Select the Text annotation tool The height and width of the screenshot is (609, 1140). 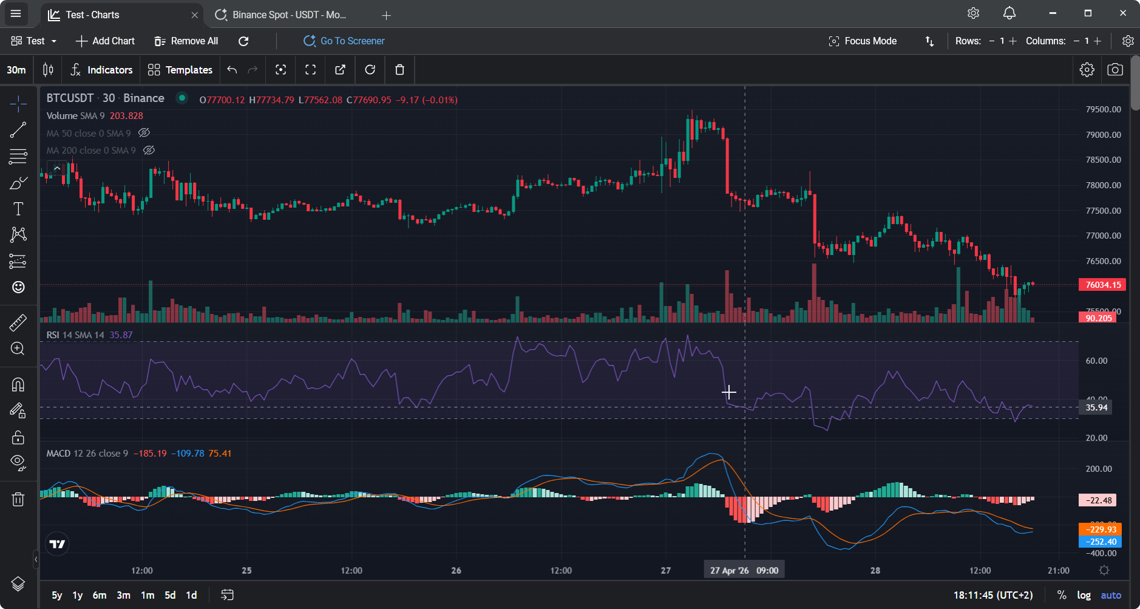[18, 209]
